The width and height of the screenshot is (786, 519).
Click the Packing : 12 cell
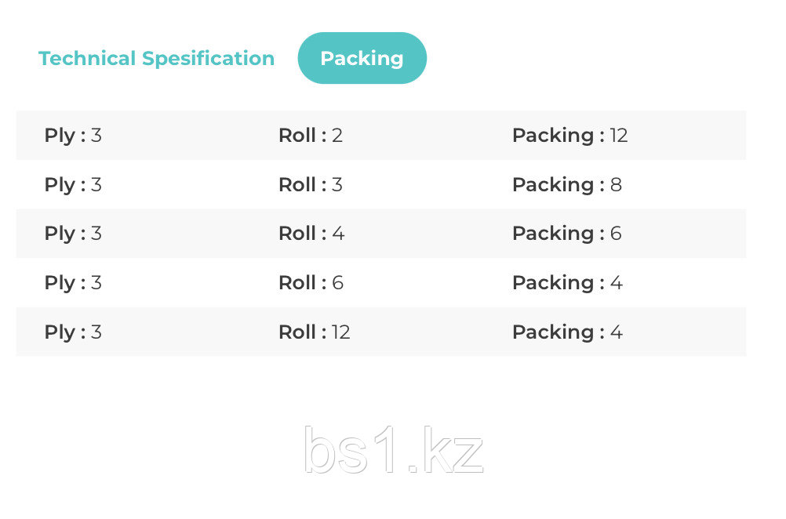[x=570, y=136]
